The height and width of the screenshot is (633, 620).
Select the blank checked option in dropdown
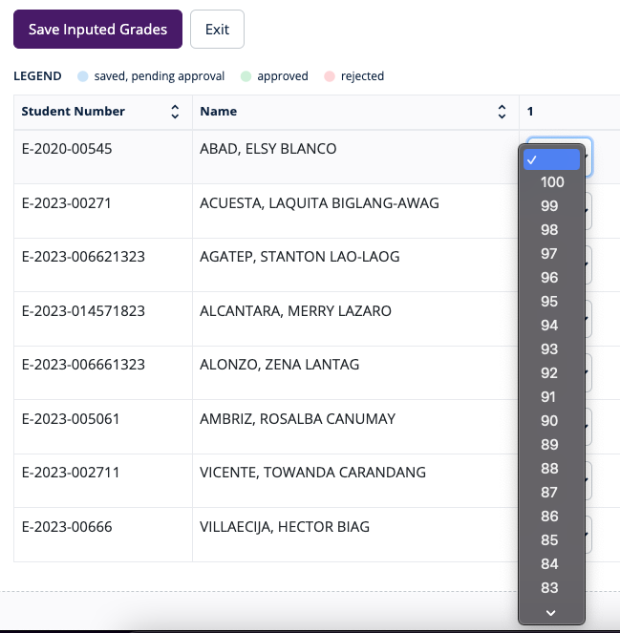(x=550, y=159)
